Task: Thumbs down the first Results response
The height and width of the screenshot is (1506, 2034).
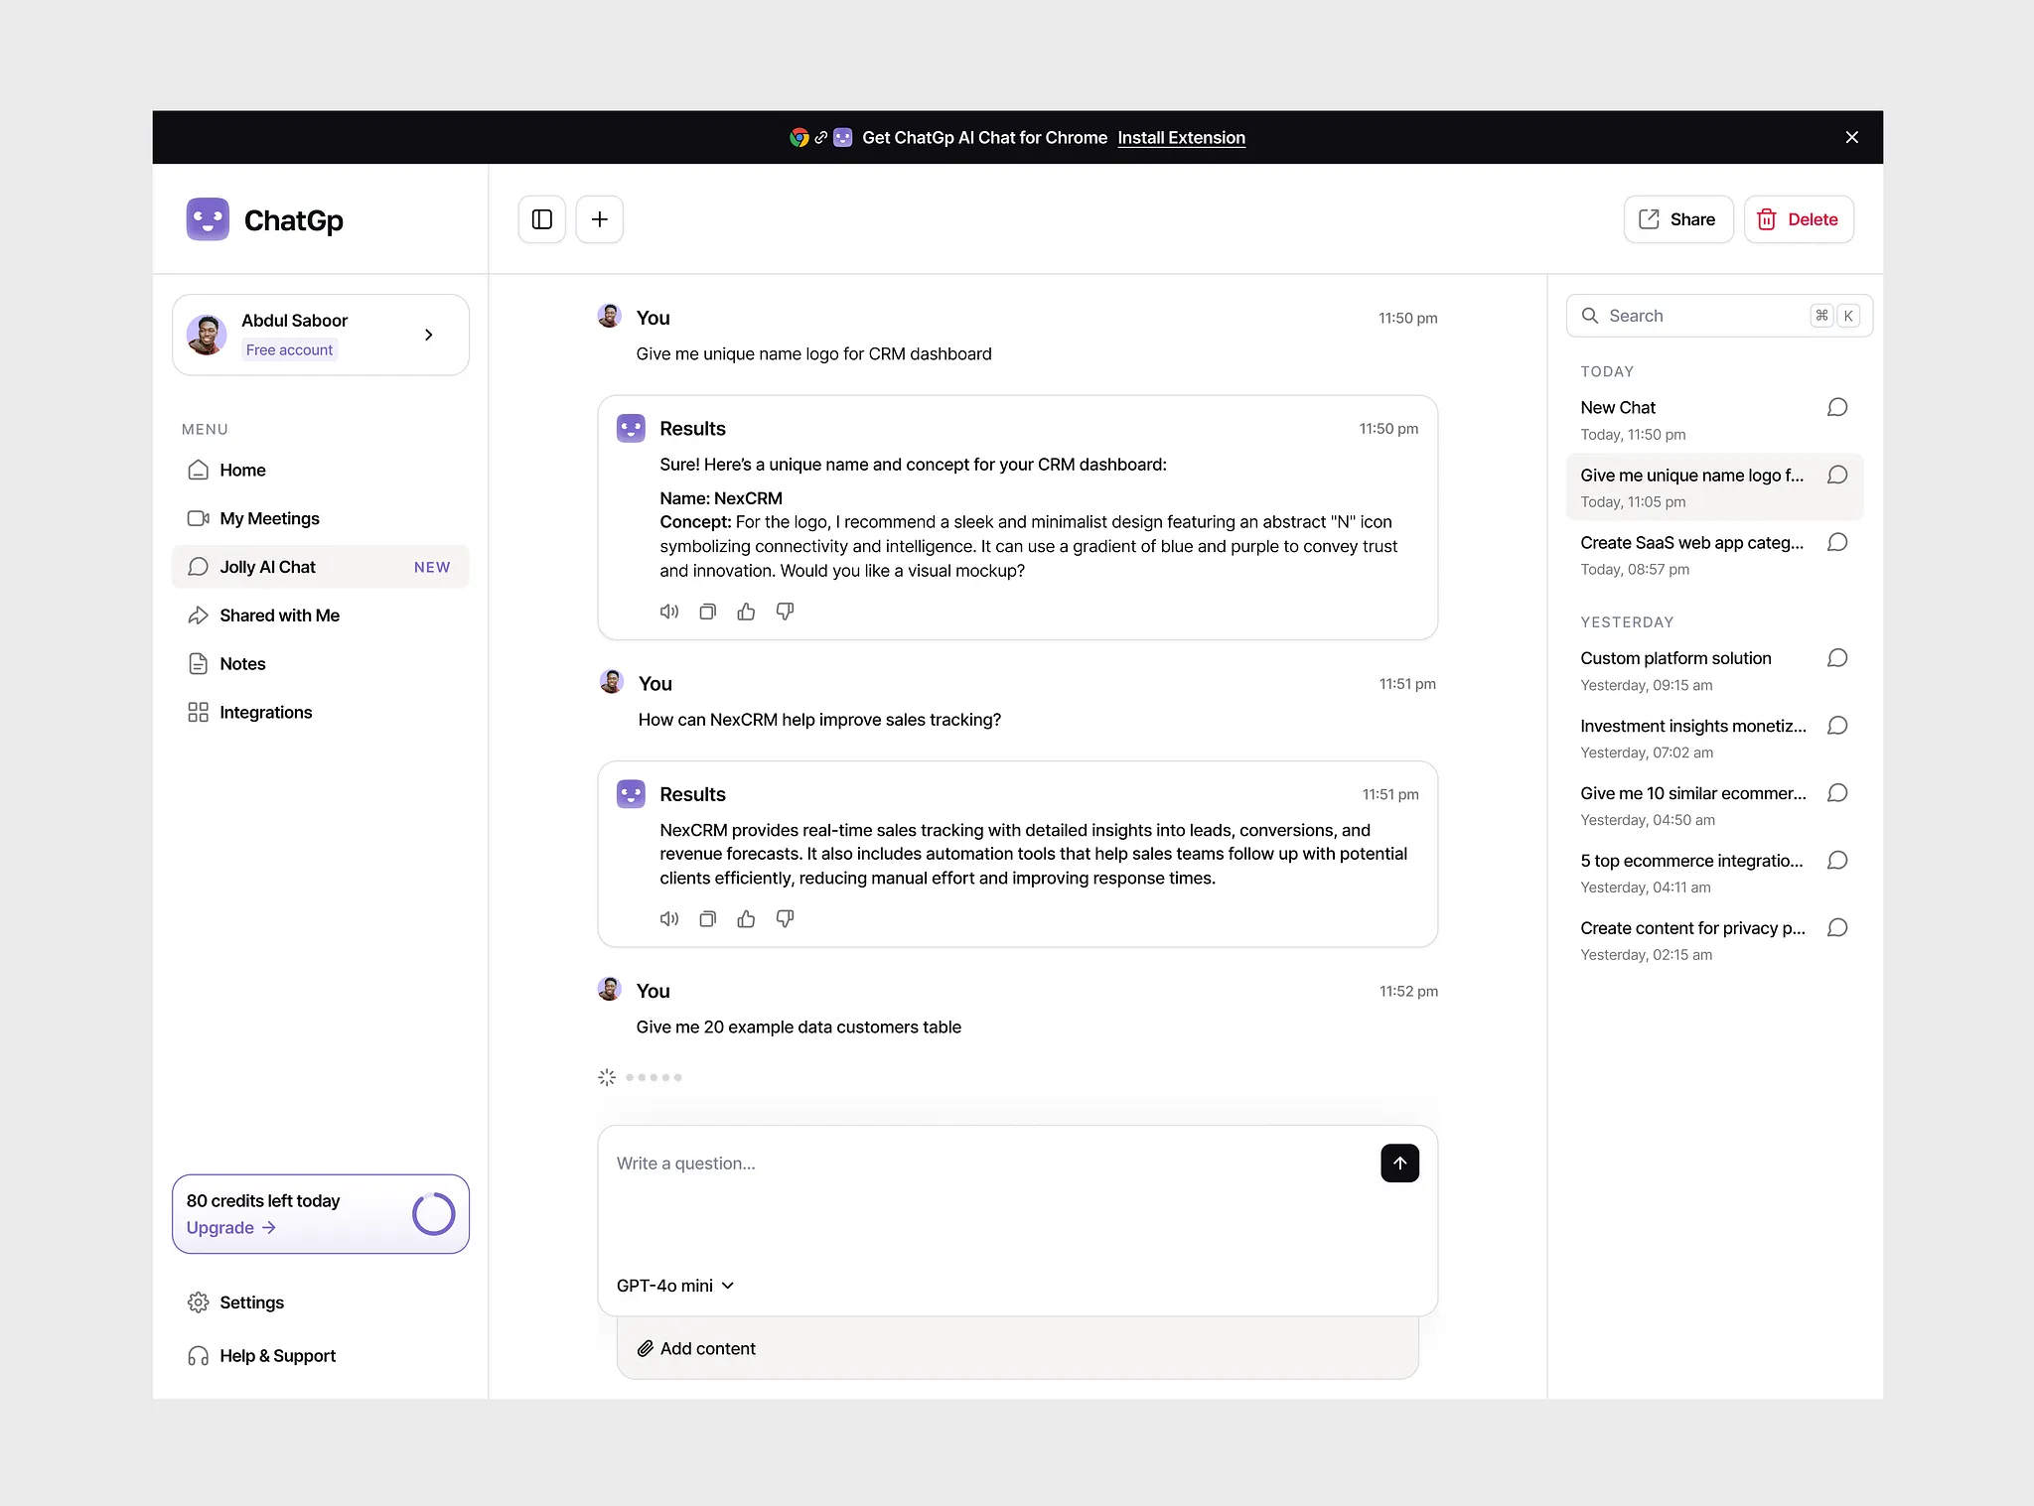Action: (x=785, y=612)
